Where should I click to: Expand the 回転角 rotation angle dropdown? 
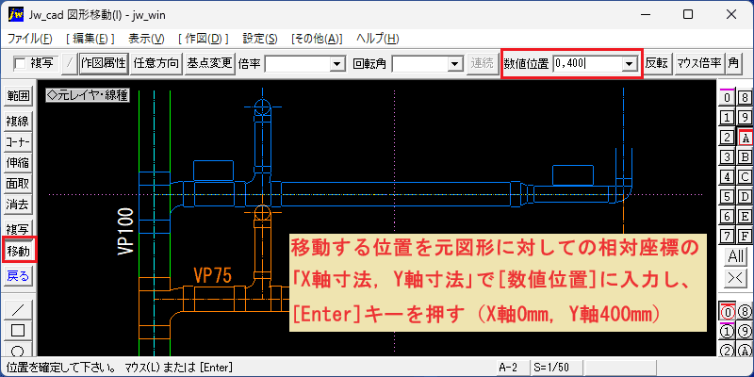coord(453,63)
